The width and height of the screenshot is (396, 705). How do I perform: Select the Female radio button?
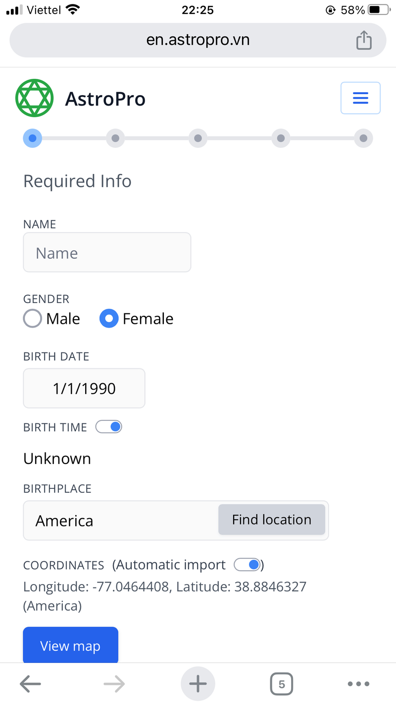(x=109, y=318)
